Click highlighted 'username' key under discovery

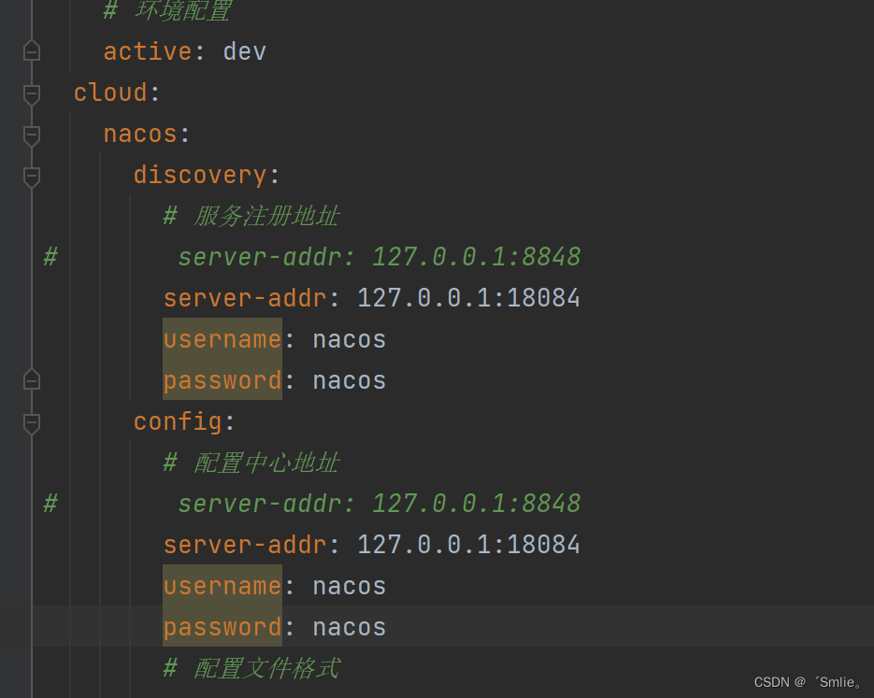click(x=222, y=338)
